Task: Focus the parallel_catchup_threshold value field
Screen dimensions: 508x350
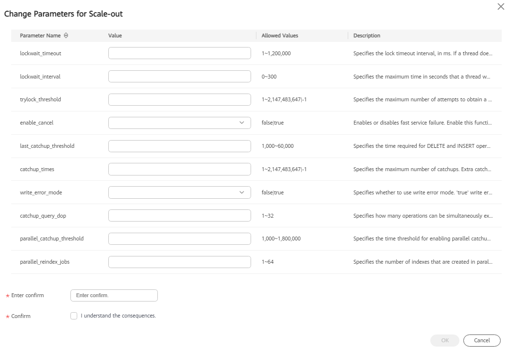Action: [x=180, y=239]
